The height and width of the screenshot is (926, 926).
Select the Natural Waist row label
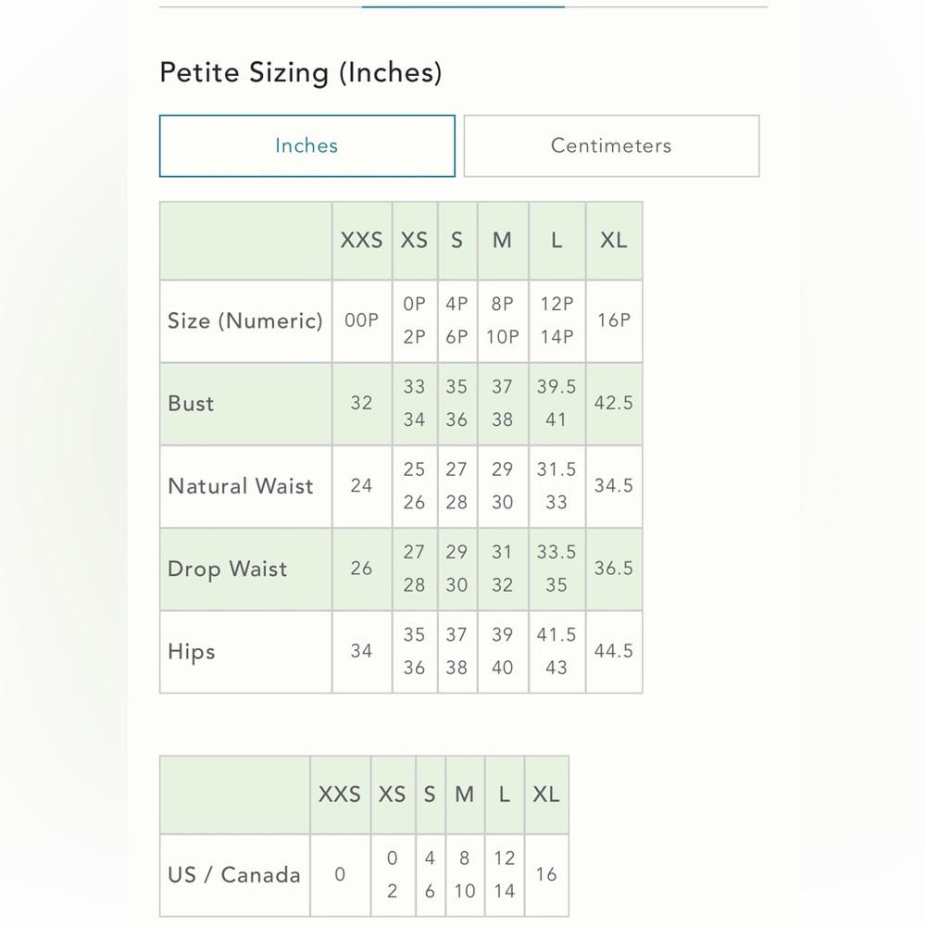241,486
